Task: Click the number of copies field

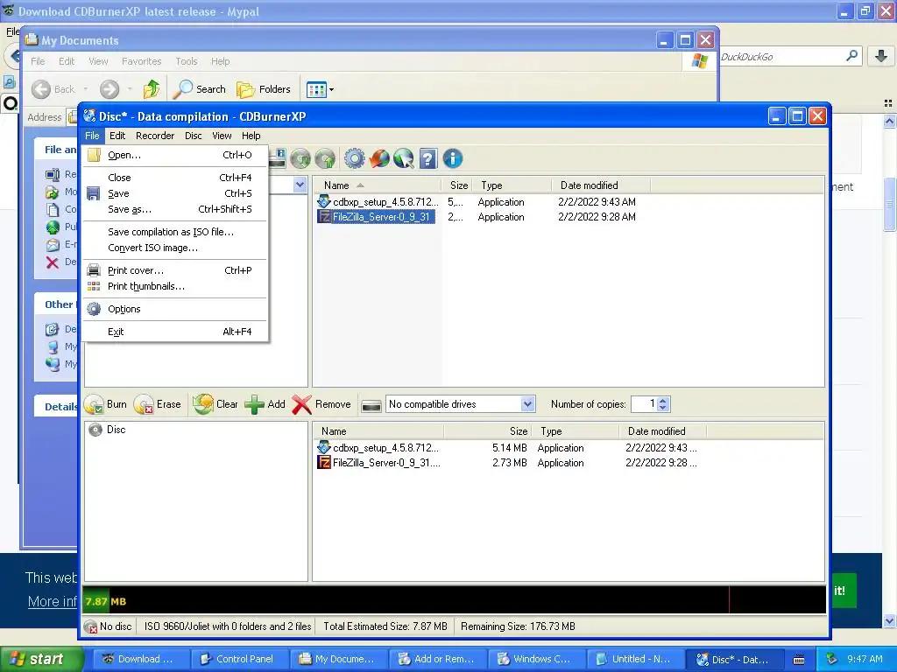Action: pyautogui.click(x=644, y=404)
